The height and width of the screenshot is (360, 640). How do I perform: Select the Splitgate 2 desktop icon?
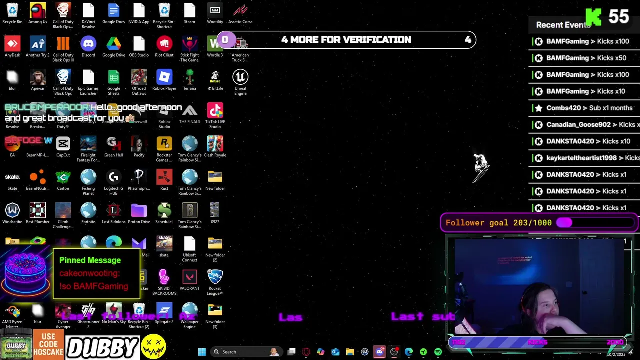coord(164,314)
